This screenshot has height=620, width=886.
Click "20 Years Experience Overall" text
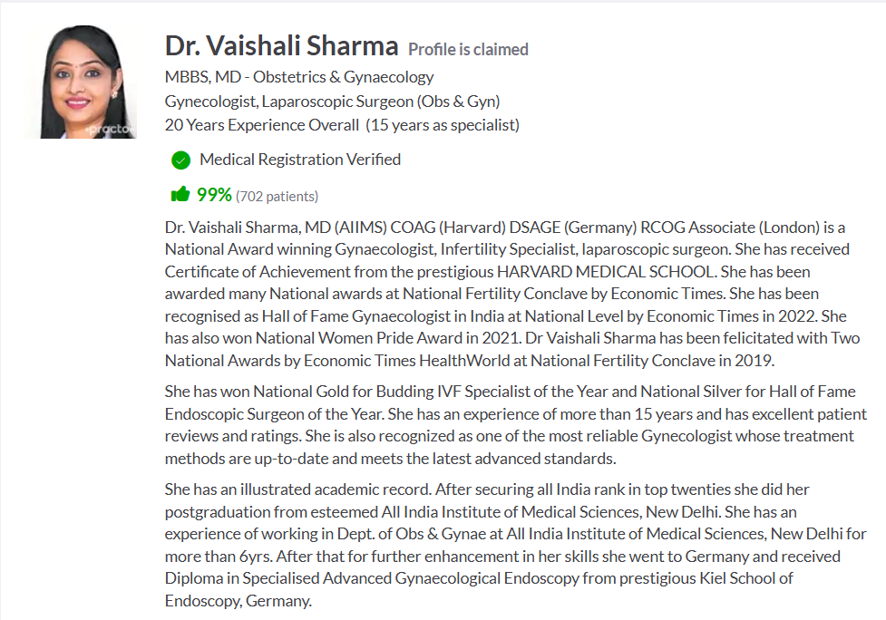tap(262, 124)
